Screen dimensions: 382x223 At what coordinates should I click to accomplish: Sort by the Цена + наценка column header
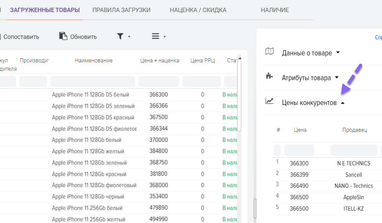[160, 61]
